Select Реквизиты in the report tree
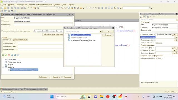Viewport: 178px width, 100px height. point(12,59)
